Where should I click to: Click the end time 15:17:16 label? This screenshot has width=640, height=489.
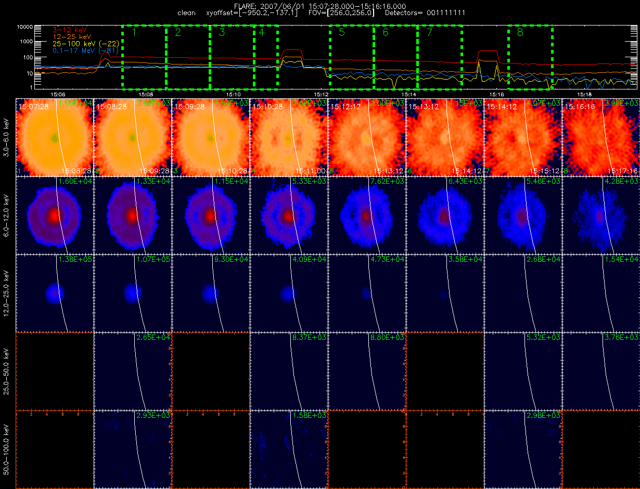pyautogui.click(x=623, y=171)
